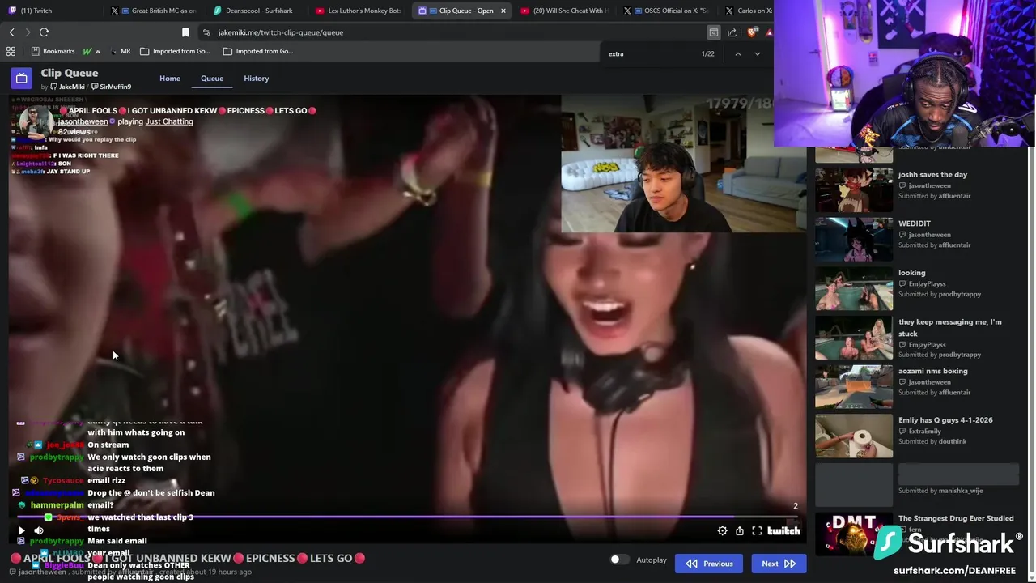Play the clip in the video player
The image size is (1036, 583).
click(x=22, y=530)
